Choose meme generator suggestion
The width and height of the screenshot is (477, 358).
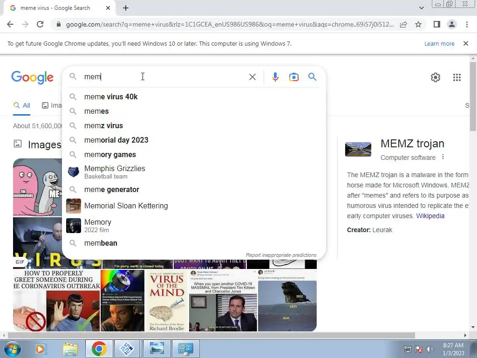point(194,190)
